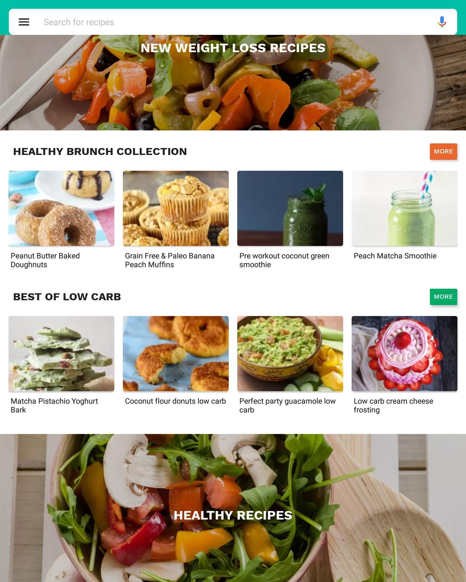Screen dimensions: 466x582
Task: View the Peach Matcha Smoothie picture
Action: click(x=404, y=208)
